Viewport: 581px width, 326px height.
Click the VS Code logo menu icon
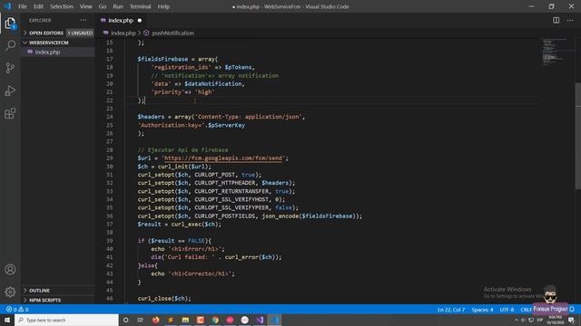coord(7,6)
